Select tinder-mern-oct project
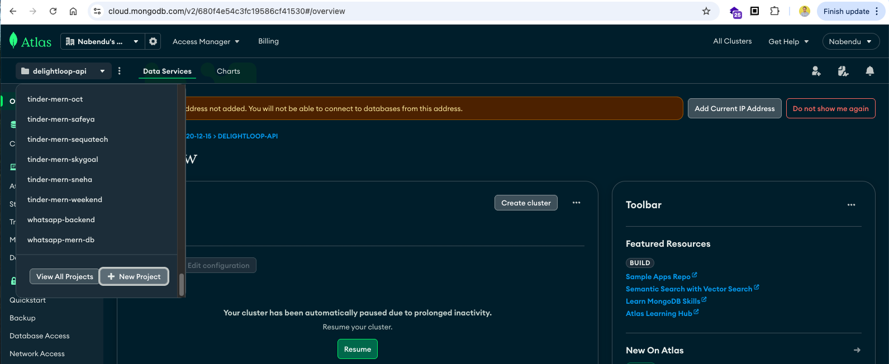The width and height of the screenshot is (889, 364). [97, 99]
